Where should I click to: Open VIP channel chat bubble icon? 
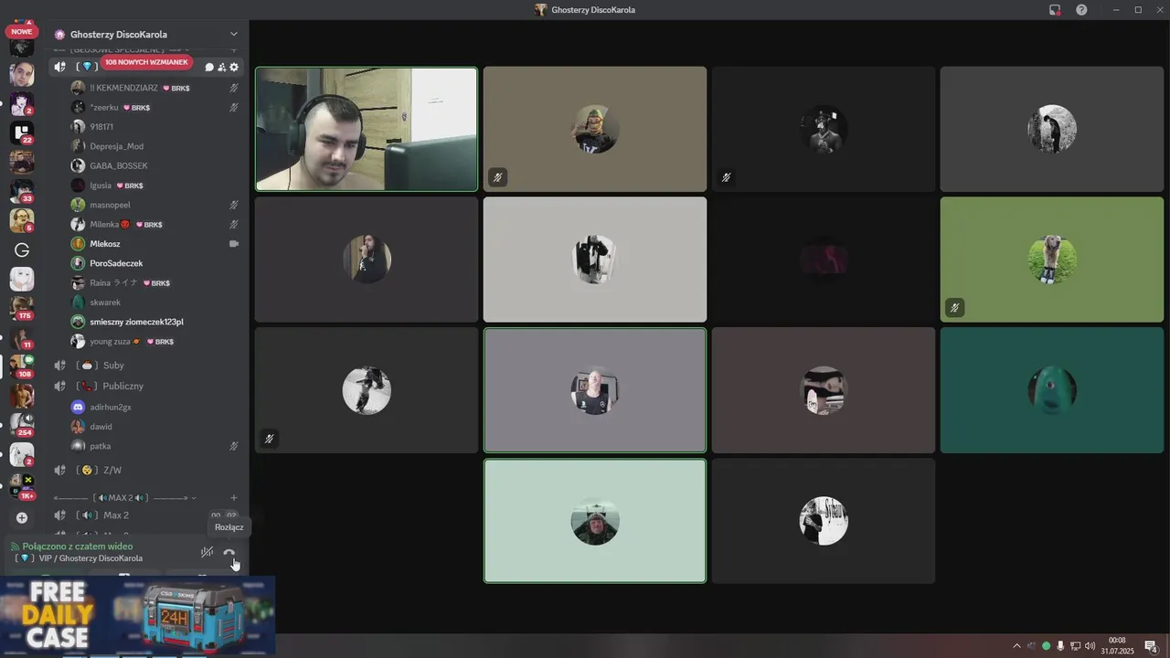[209, 67]
